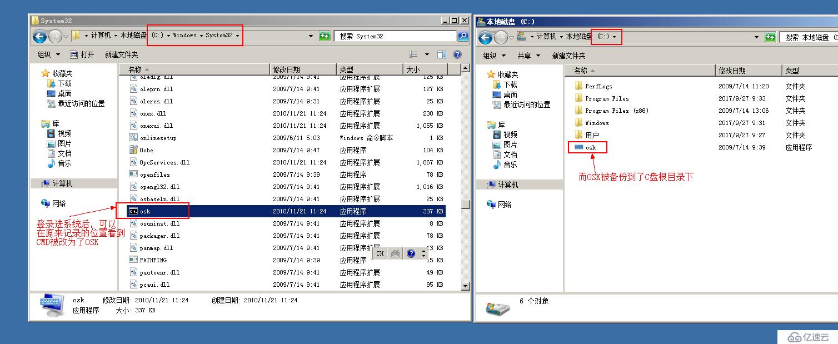Image resolution: width=838 pixels, height=344 pixels.
Task: Click C: window search input field
Action: tap(809, 37)
